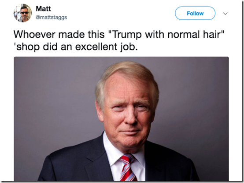This screenshot has width=244, height=183.
Task: Expand the tweet options chevron
Action: (x=226, y=14)
